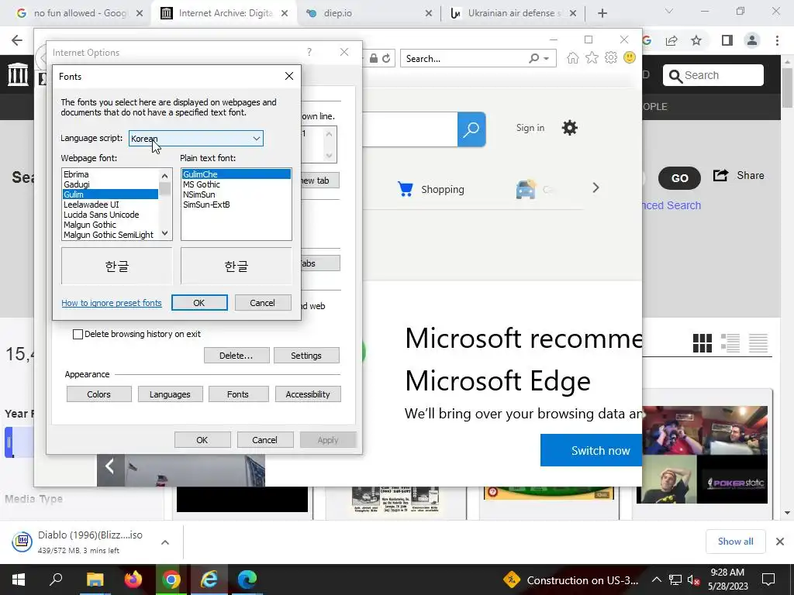The width and height of the screenshot is (794, 595).
Task: Cancel the Internet Options dialog
Action: point(265,440)
